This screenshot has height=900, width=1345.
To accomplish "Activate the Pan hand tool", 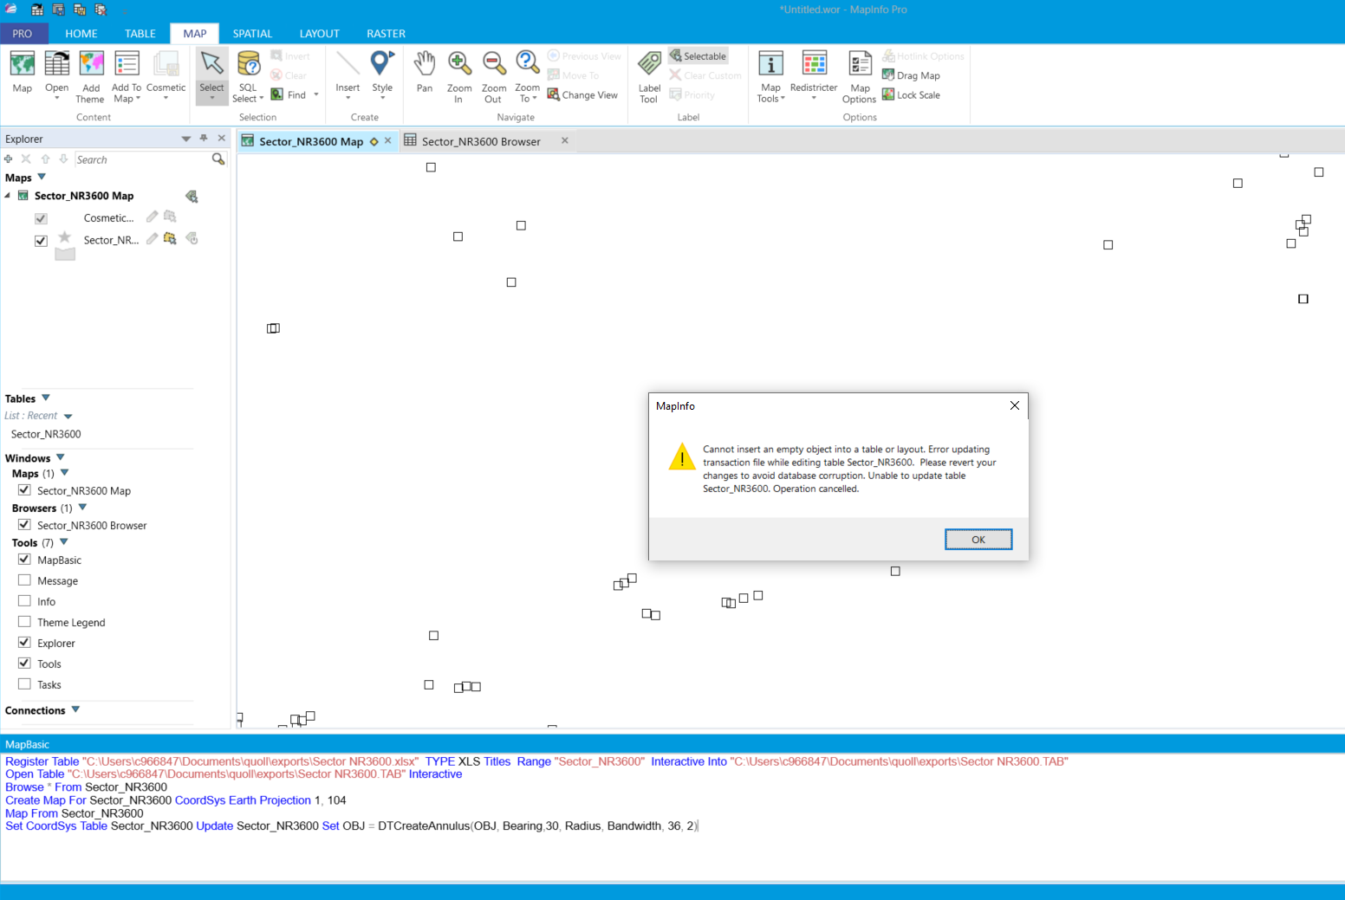I will pyautogui.click(x=425, y=64).
